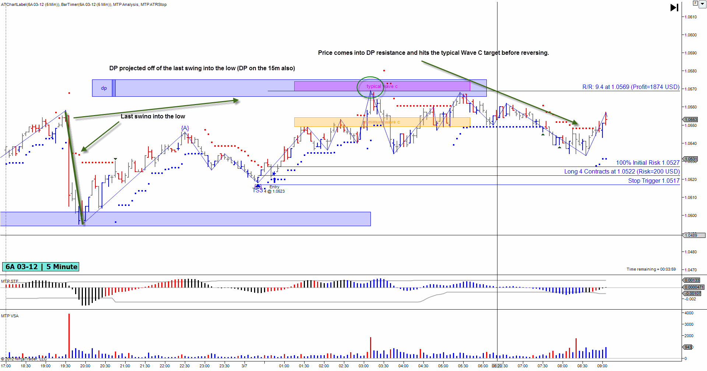Jump to the latest bar with skip-to-end icon
707x371 pixels.
pos(674,7)
